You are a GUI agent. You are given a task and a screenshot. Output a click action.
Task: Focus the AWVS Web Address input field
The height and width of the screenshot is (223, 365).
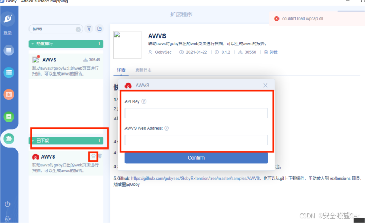(x=196, y=140)
